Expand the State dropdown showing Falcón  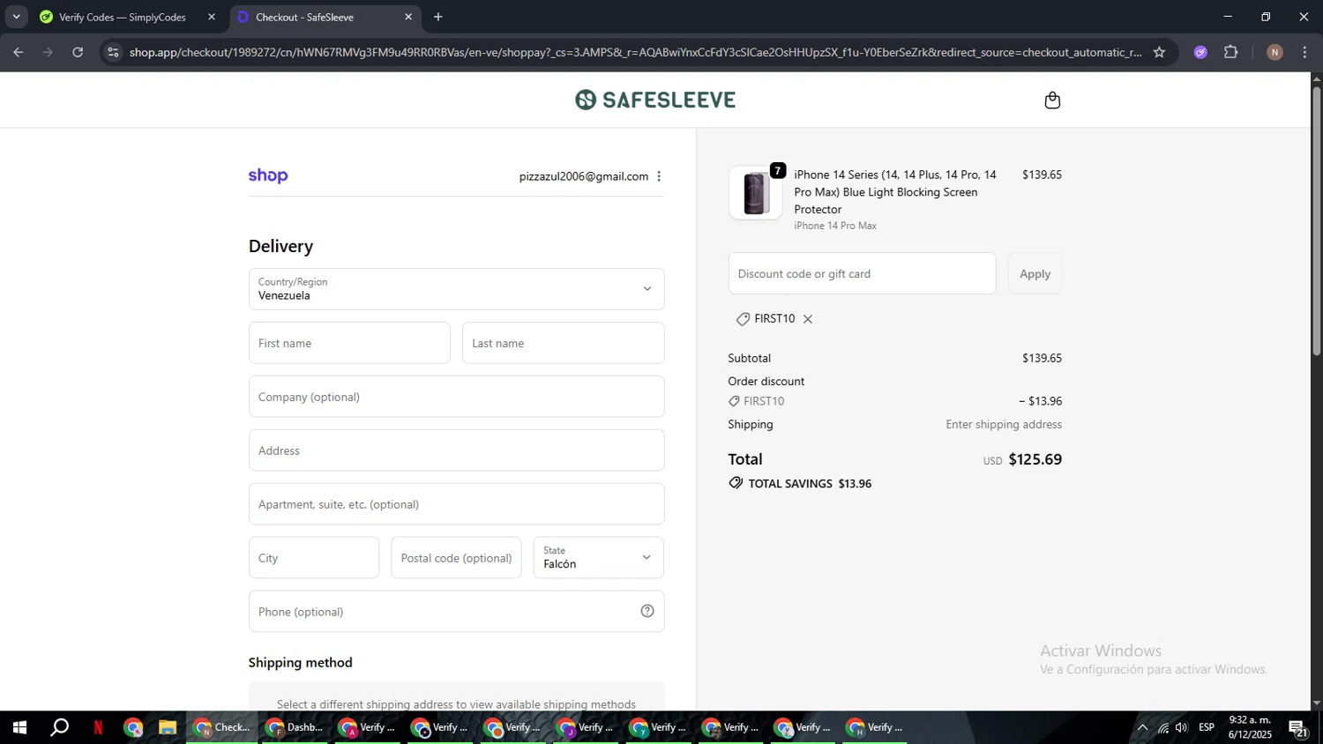598,558
